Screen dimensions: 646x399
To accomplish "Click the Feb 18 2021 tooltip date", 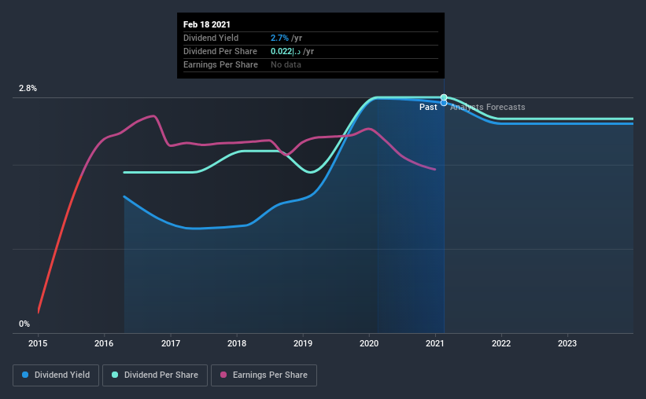I will click(207, 24).
